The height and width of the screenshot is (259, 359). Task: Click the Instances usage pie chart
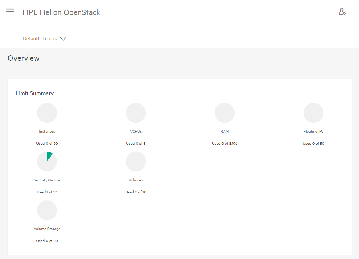pos(47,113)
